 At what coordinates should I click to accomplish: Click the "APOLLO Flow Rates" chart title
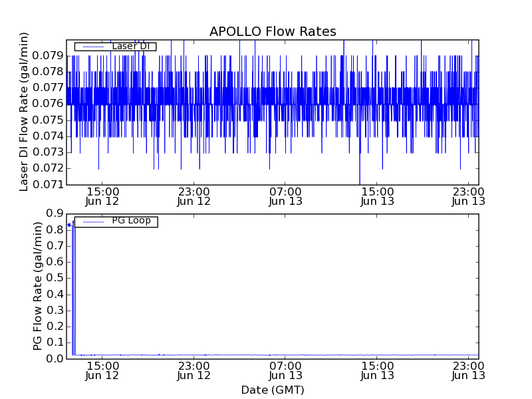[273, 32]
